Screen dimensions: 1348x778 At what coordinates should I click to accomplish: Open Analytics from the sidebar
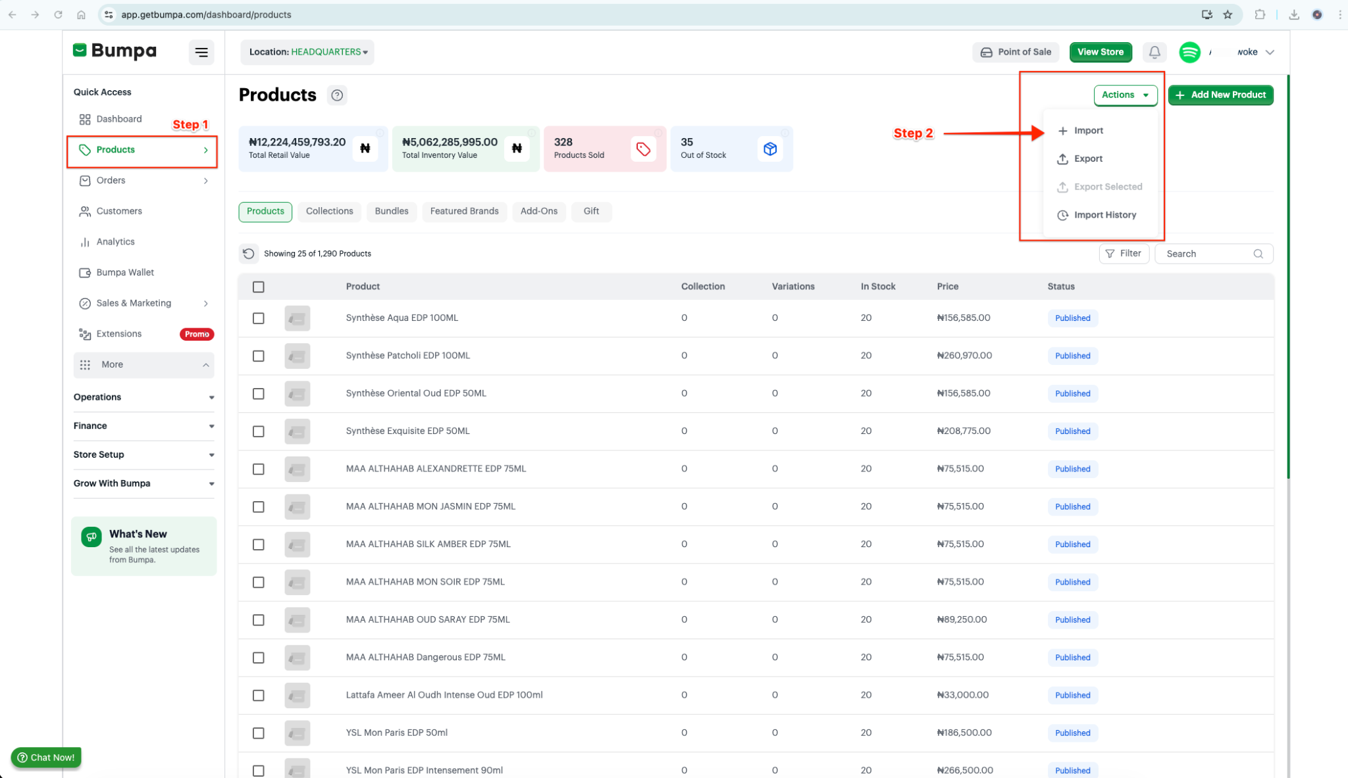point(115,241)
